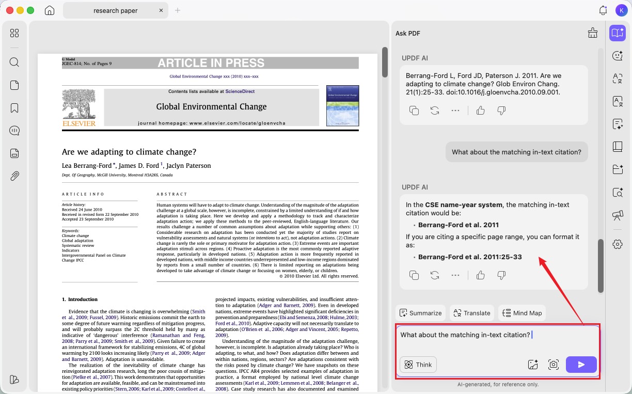Image resolution: width=632 pixels, height=394 pixels.
Task: Open the thumbnails grid view in left sidebar
Action: 14,33
